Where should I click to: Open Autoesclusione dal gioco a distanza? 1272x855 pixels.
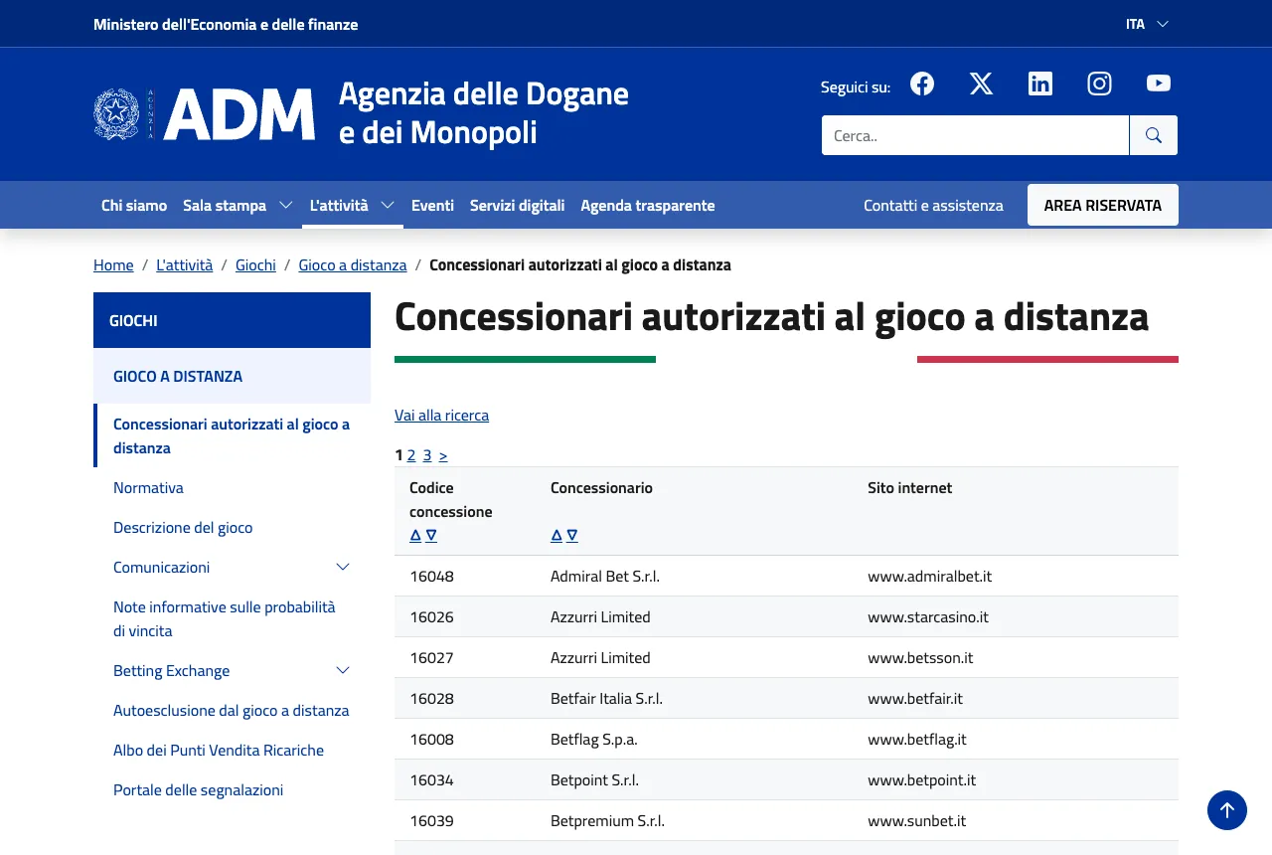tap(232, 710)
